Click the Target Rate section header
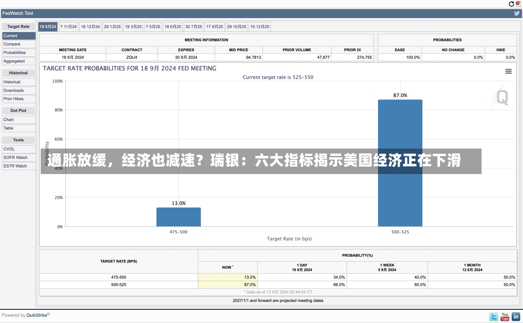 click(x=18, y=27)
